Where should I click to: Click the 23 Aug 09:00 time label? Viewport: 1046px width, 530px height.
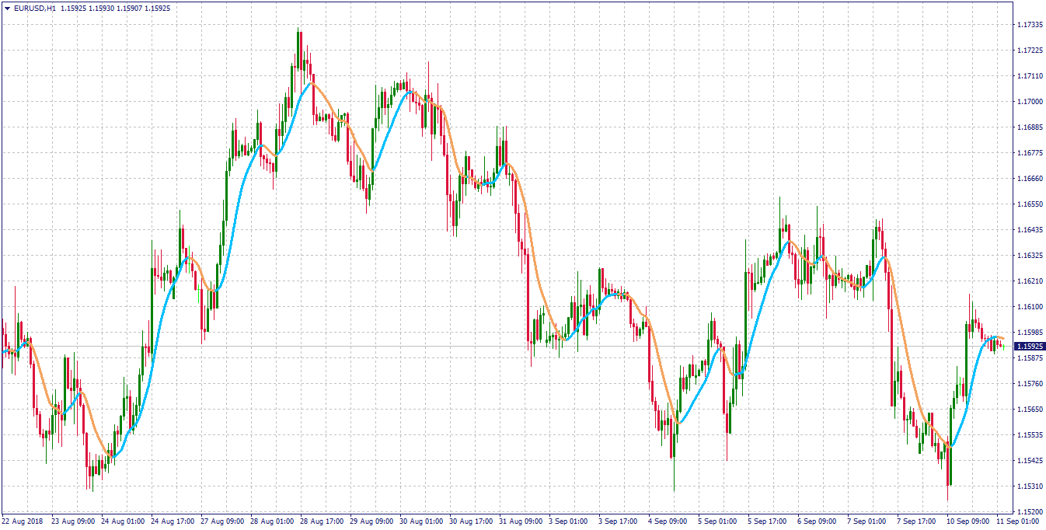click(x=73, y=521)
